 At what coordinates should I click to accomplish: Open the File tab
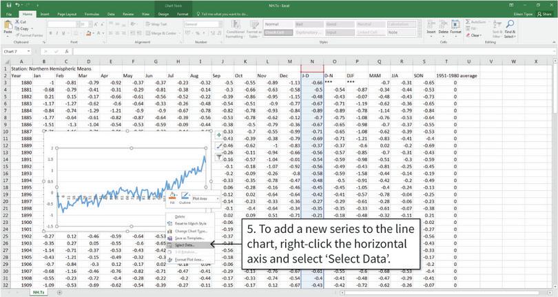click(9, 14)
